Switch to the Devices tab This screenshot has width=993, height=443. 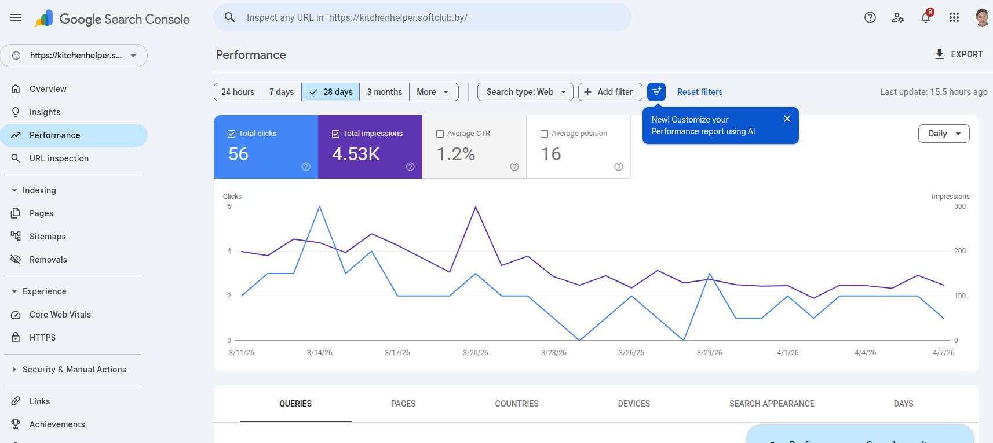pos(634,404)
